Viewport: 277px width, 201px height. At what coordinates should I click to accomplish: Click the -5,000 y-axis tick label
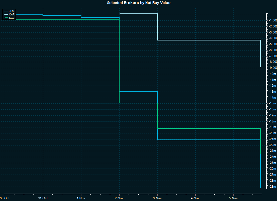272,44
